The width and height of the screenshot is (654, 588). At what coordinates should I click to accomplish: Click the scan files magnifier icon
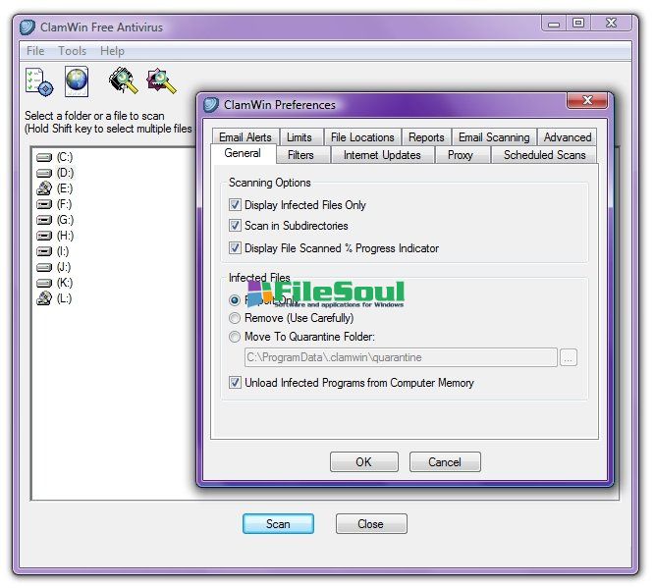160,81
